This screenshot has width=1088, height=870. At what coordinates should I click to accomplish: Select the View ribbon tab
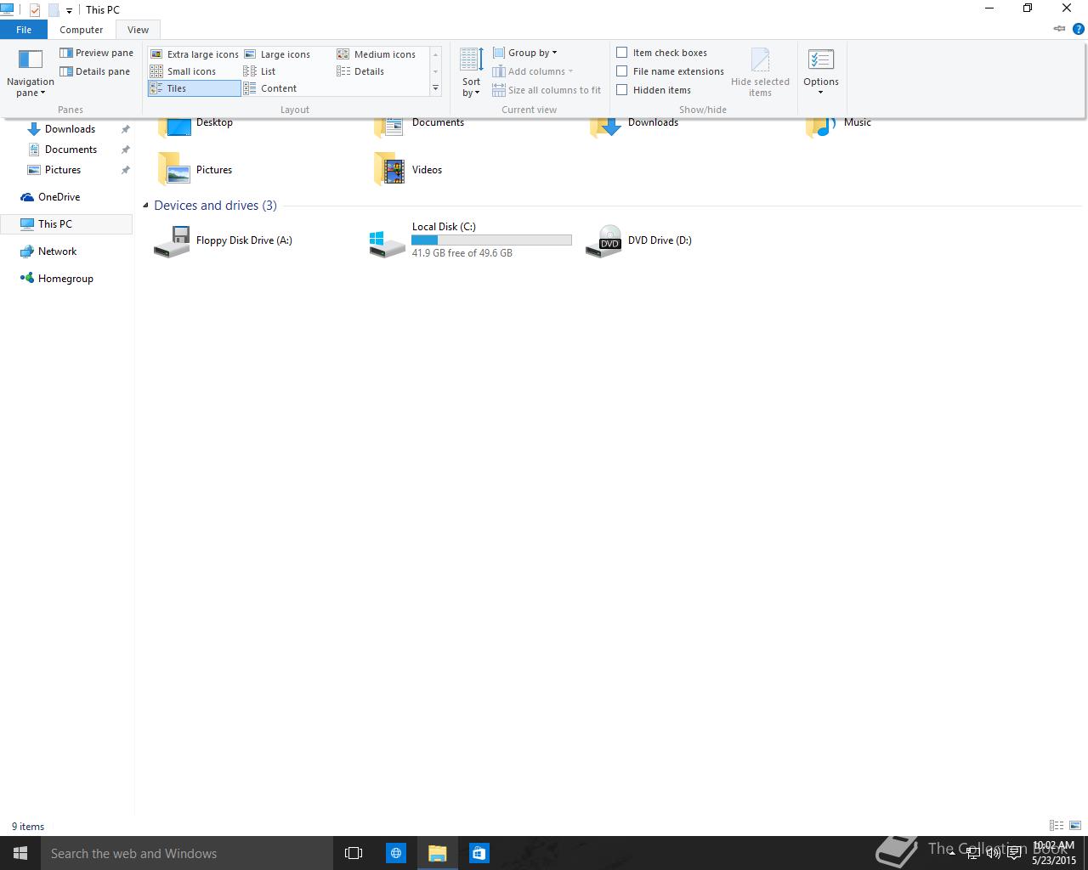pos(138,30)
